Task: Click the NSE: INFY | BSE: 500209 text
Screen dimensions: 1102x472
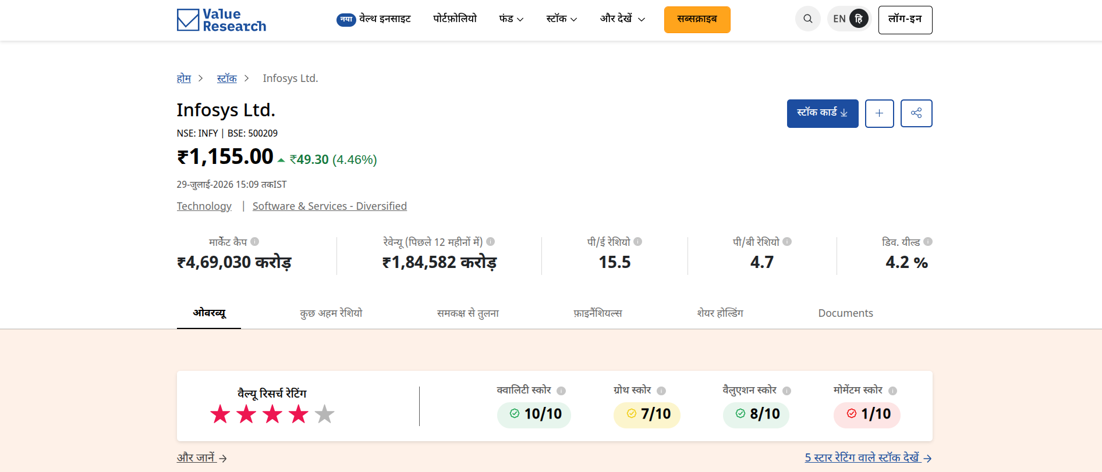Action: (x=227, y=134)
